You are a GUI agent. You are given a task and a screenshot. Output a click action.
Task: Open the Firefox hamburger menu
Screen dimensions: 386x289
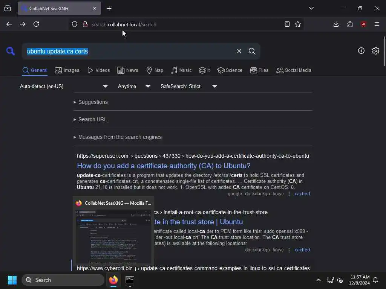pos(377,24)
